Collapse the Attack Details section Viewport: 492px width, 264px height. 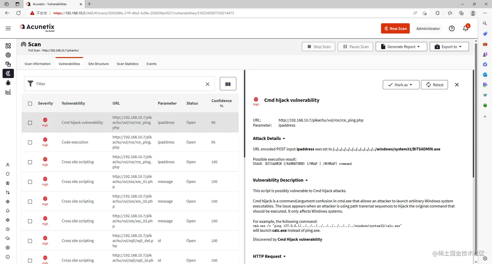pos(269,138)
